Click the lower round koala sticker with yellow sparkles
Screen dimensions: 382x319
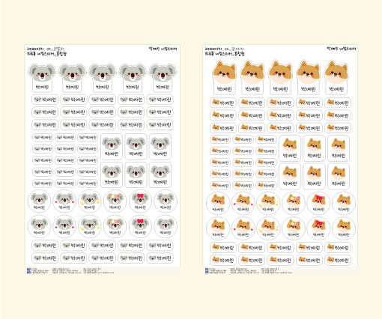90,226
